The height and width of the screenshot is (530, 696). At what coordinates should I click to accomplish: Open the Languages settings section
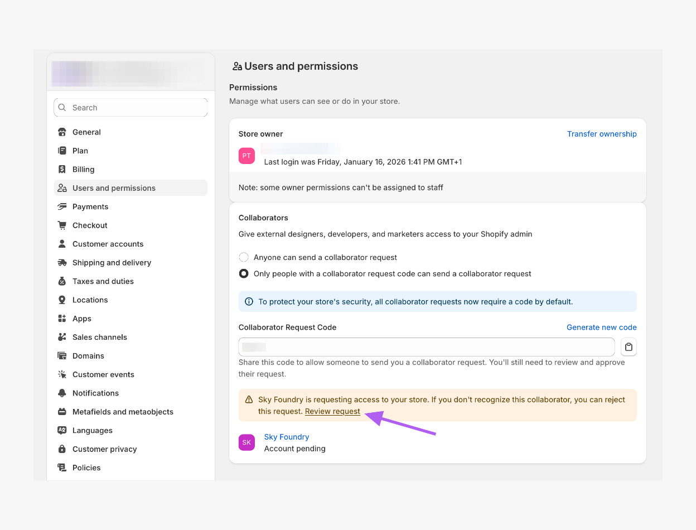92,431
